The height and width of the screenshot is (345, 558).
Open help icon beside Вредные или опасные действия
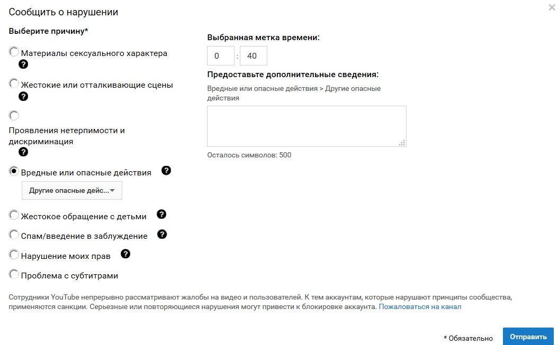pyautogui.click(x=166, y=171)
